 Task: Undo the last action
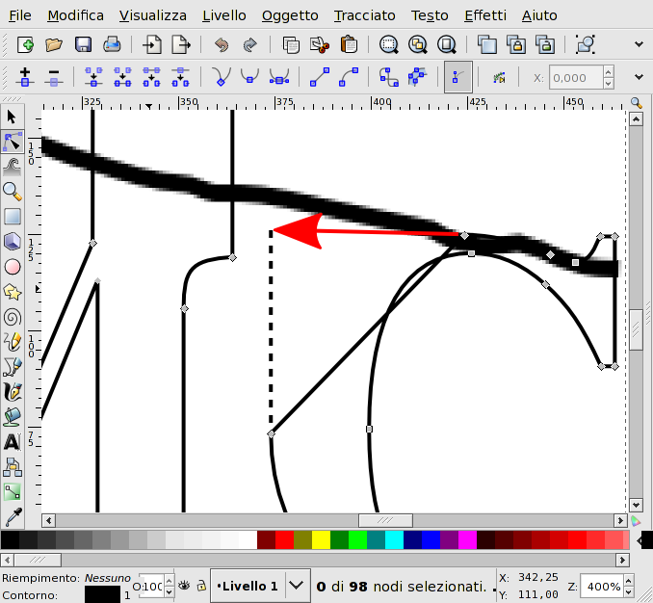click(x=222, y=44)
